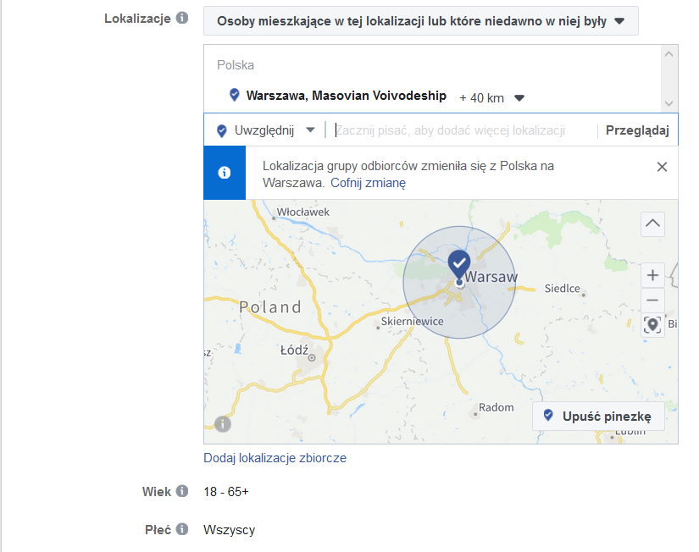Click the Przeglądaj button
This screenshot has height=552, width=699.
[x=641, y=129]
